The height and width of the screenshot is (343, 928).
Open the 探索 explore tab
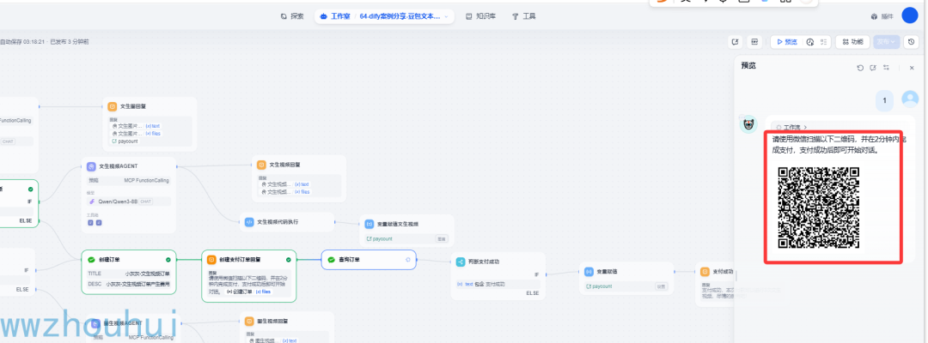click(x=292, y=16)
